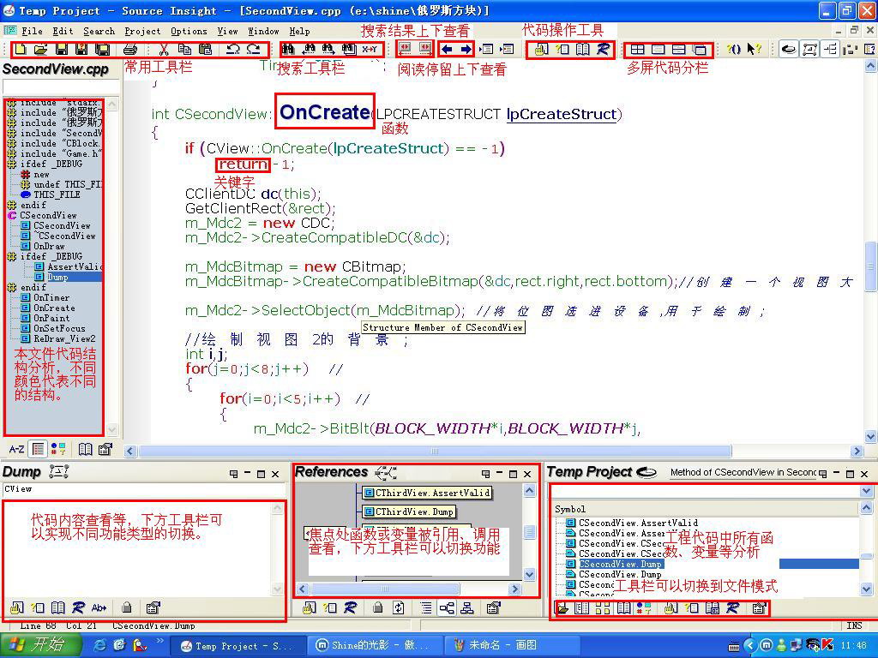The width and height of the screenshot is (878, 658).
Task: Collapse the CSecondView class tree node
Action: point(12,215)
